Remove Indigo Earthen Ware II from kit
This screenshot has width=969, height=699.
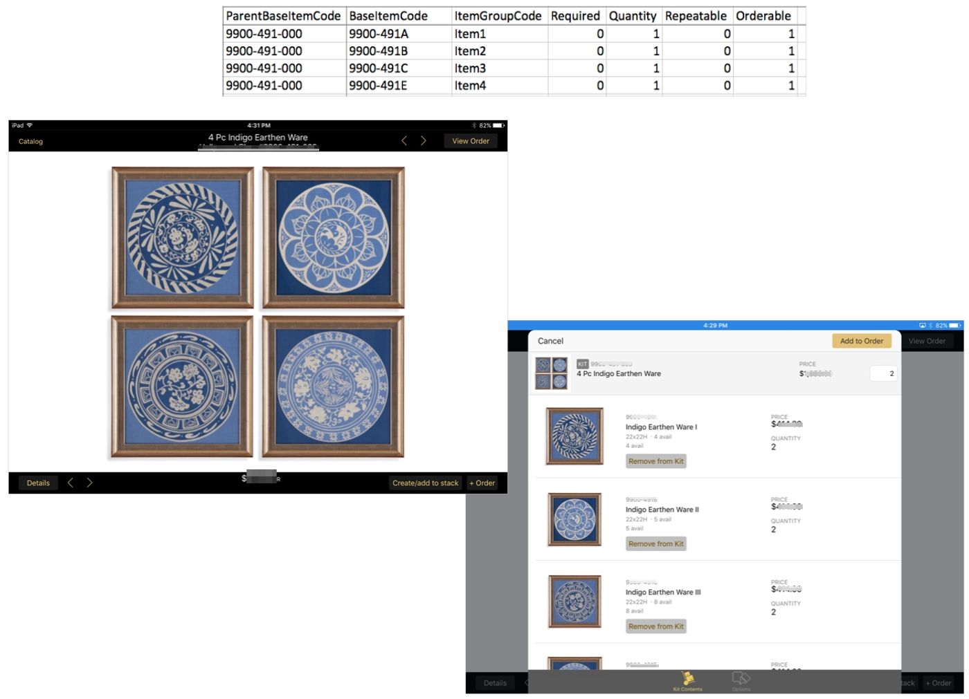point(656,544)
